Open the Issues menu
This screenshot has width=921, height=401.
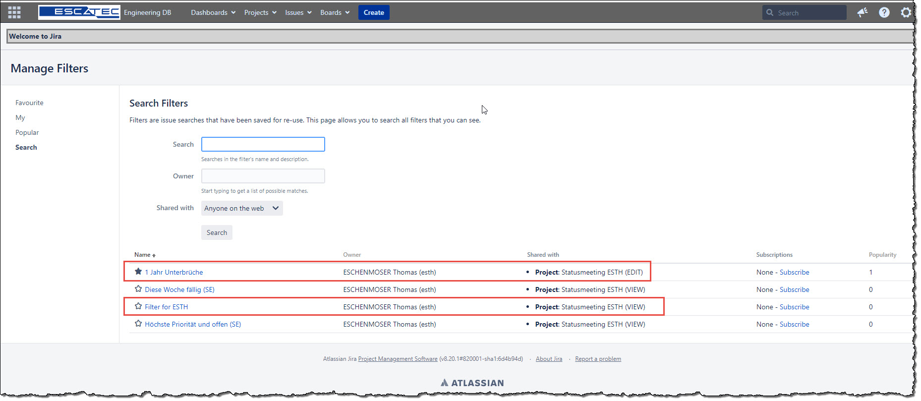point(298,12)
